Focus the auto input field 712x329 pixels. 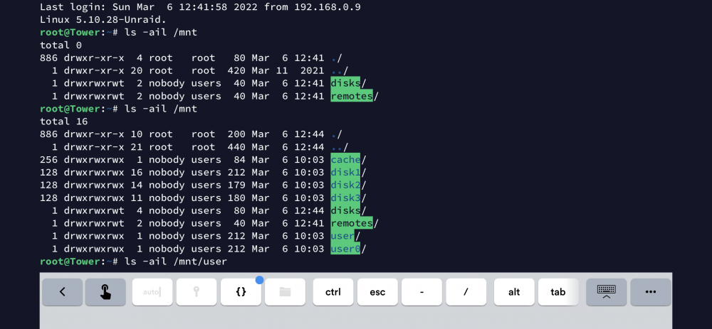coord(152,292)
